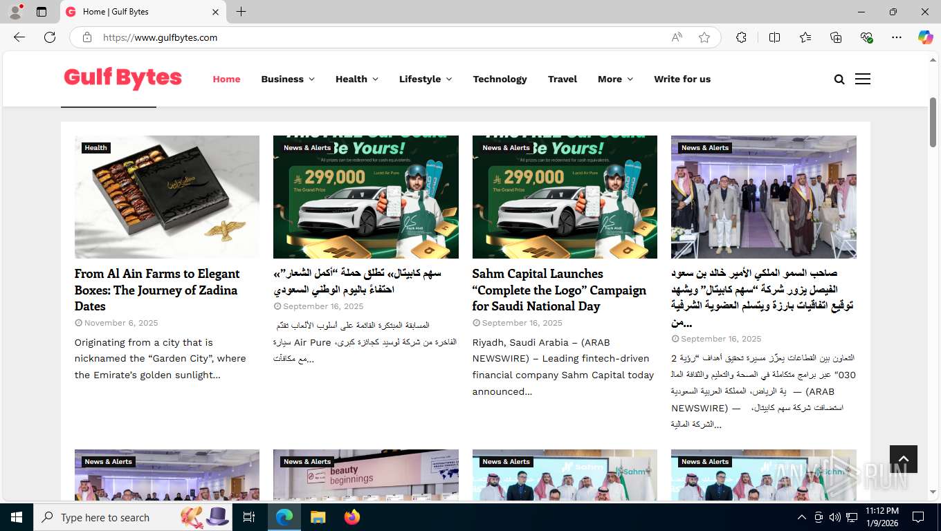The height and width of the screenshot is (531, 941).
Task: Expand the Lifestyle dropdown menu
Action: pyautogui.click(x=426, y=79)
